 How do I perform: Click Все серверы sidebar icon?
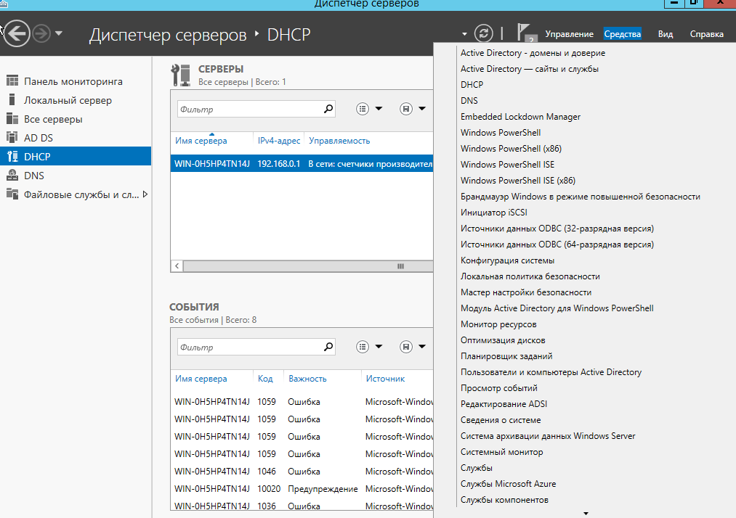(12, 118)
